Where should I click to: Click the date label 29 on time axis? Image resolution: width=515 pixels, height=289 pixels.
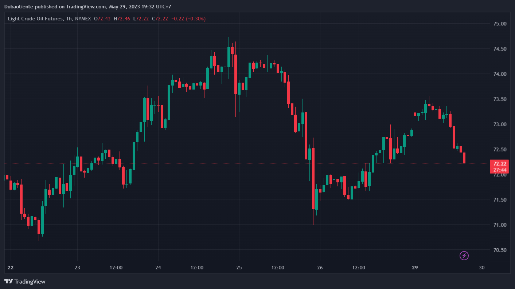[415, 268]
